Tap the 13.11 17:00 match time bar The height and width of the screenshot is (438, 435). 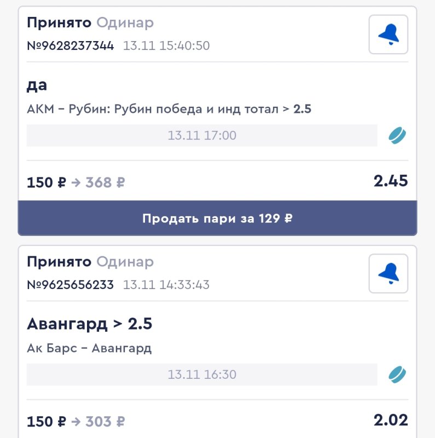tap(202, 135)
